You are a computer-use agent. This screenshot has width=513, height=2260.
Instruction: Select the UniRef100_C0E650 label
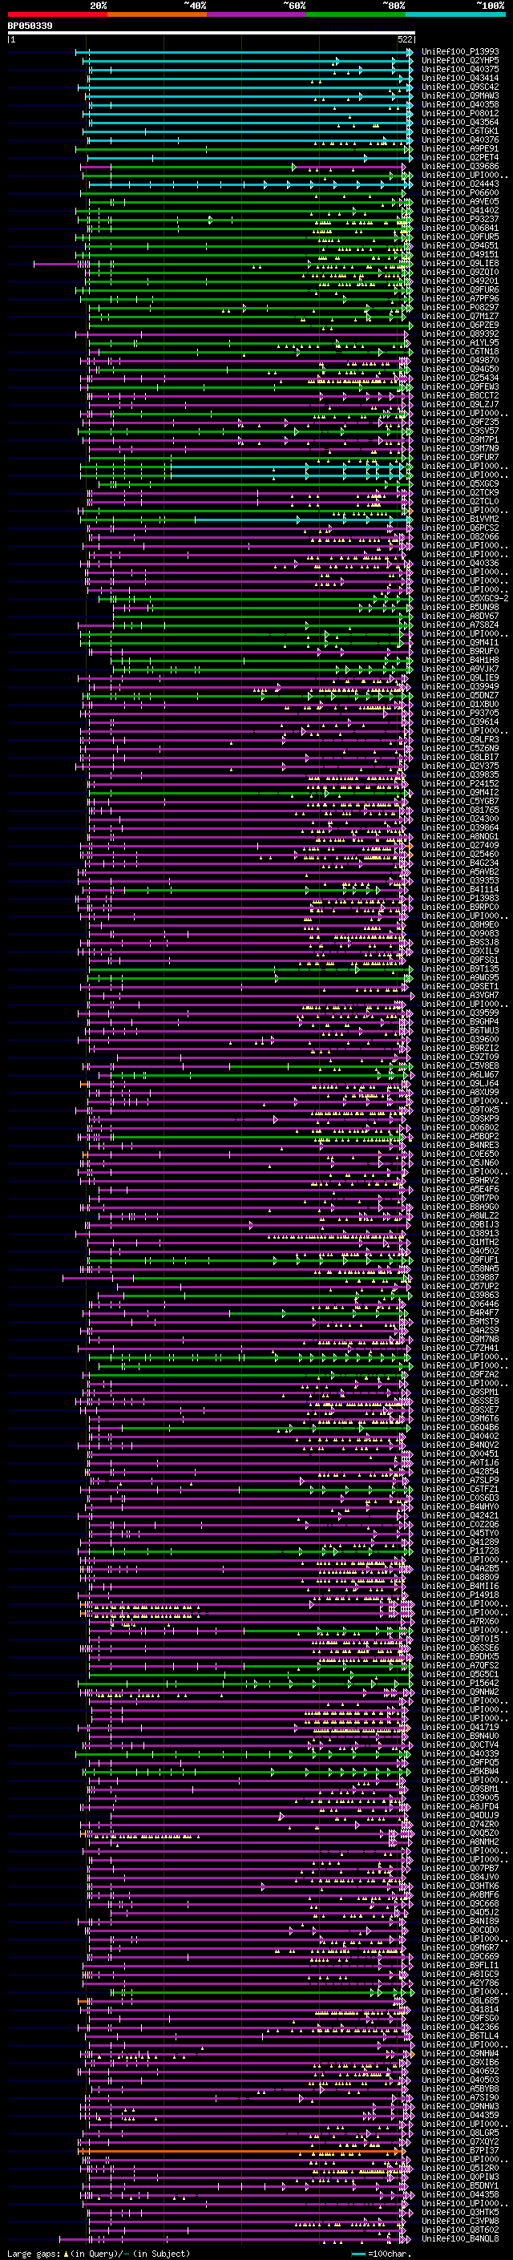(x=460, y=1154)
